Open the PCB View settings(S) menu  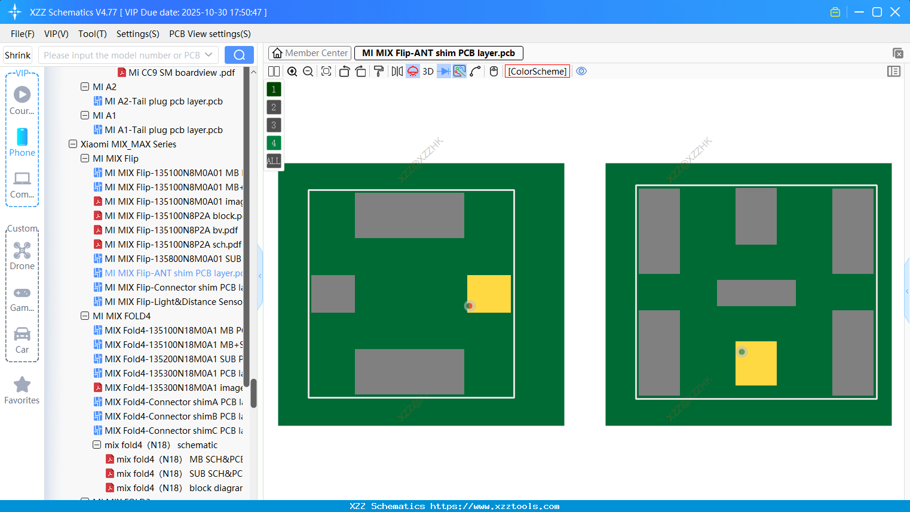tap(210, 34)
